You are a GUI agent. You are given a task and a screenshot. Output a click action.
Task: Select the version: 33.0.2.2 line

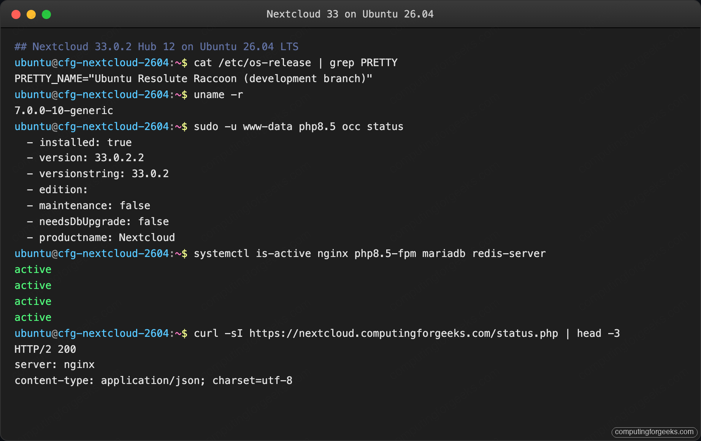(x=86, y=158)
